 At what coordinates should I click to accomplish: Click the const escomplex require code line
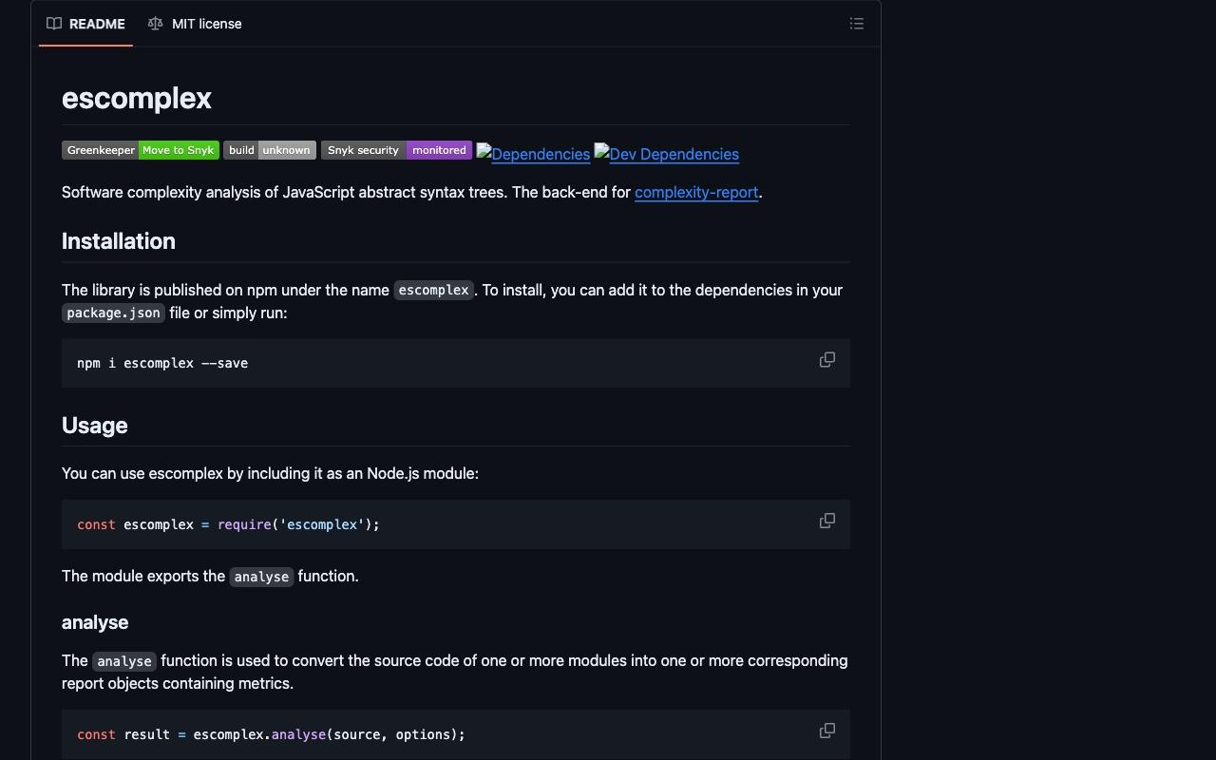[228, 524]
